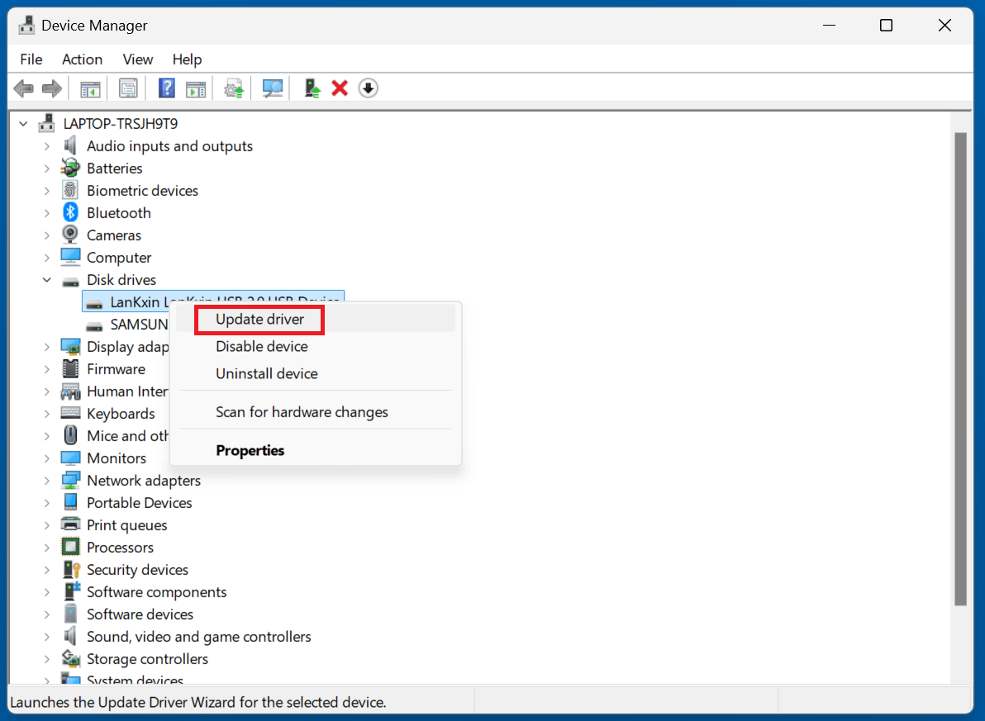Select Properties in the context menu
Image resolution: width=985 pixels, height=721 pixels.
[250, 450]
